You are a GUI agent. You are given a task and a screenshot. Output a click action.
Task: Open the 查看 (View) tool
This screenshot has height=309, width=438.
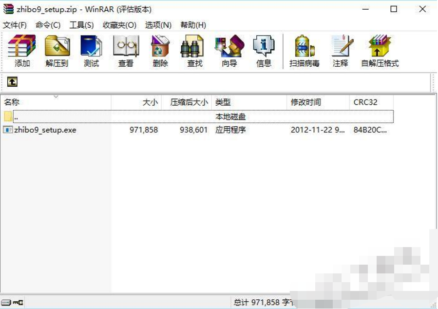pyautogui.click(x=126, y=51)
